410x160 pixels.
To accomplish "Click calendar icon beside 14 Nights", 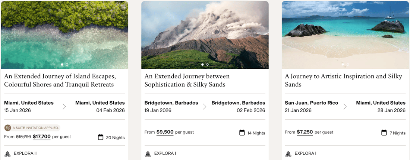I will coord(242,133).
